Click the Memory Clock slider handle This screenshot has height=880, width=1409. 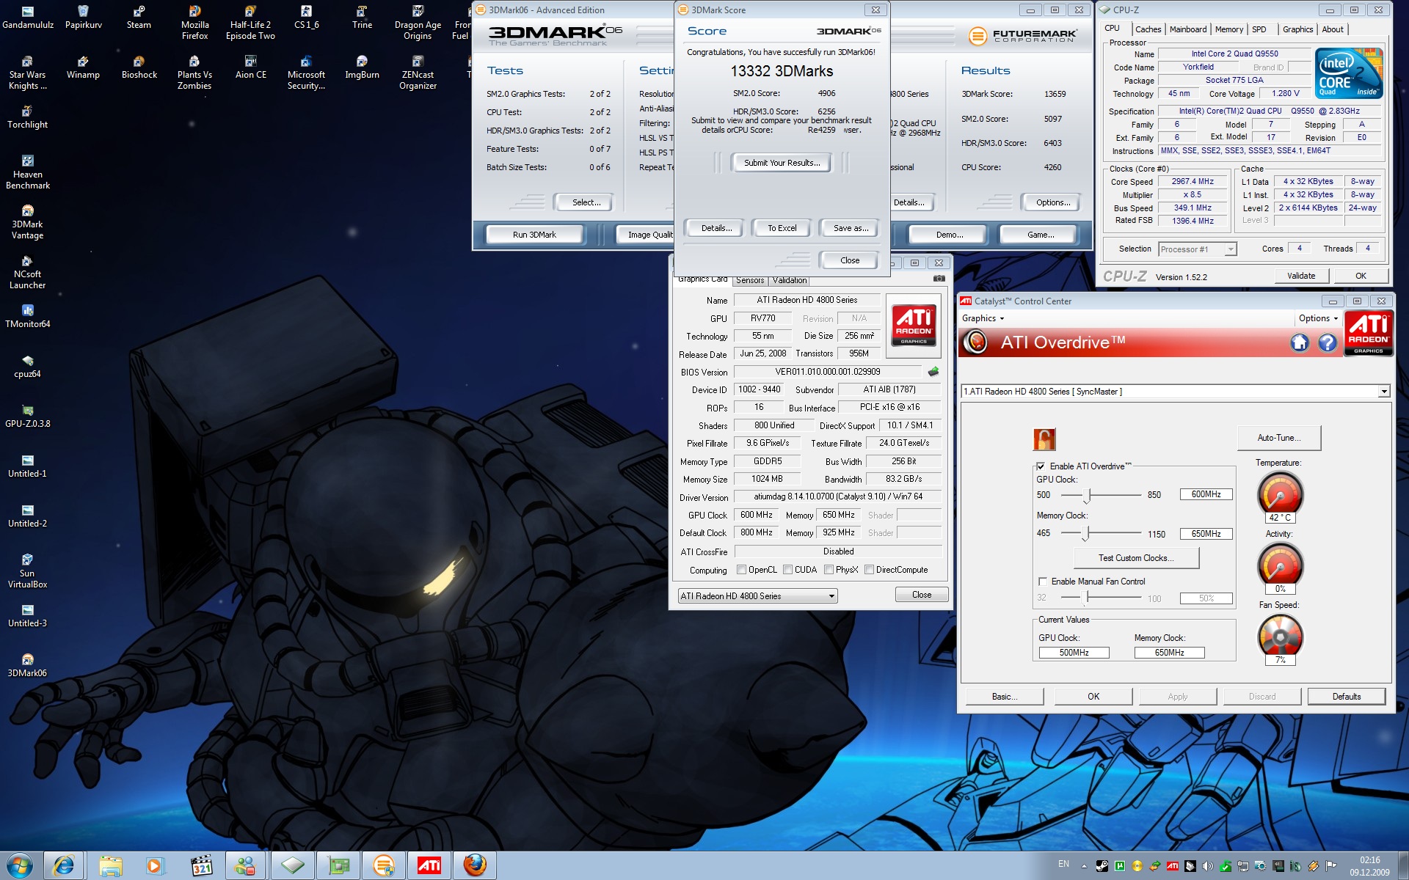pyautogui.click(x=1087, y=534)
